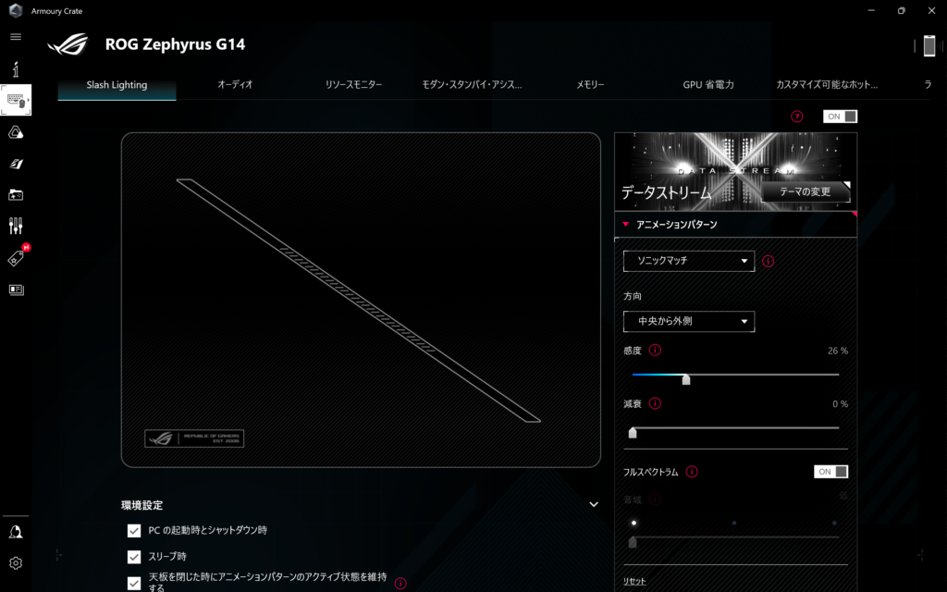Select the Device keyboard icon in sidebar
This screenshot has width=947, height=592.
click(x=16, y=100)
